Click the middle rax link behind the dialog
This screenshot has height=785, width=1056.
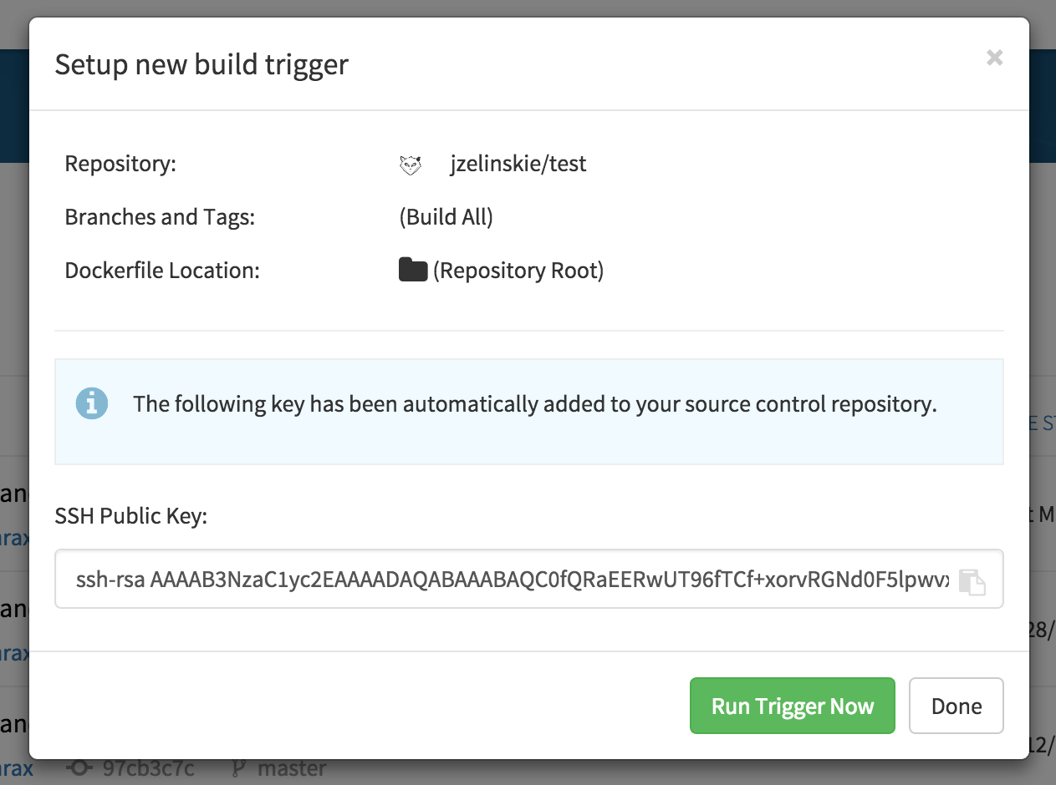pyautogui.click(x=14, y=654)
